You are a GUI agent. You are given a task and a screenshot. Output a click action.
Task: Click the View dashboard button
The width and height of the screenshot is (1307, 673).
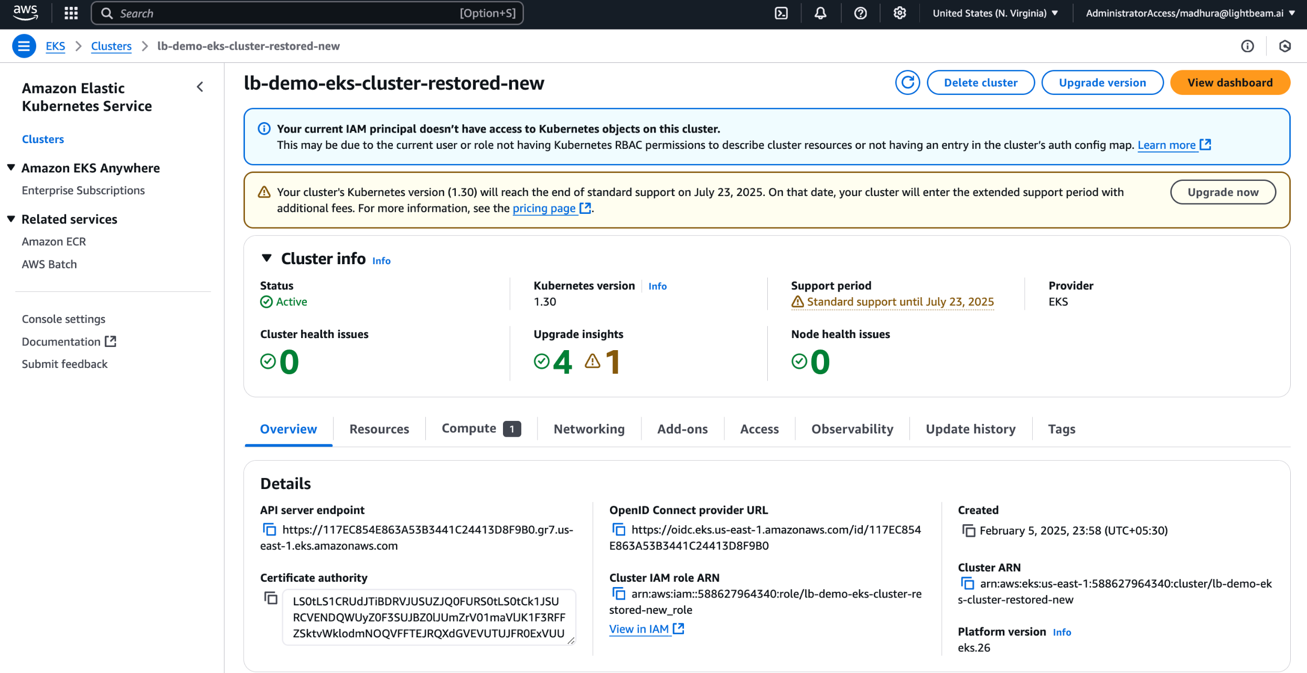tap(1230, 82)
